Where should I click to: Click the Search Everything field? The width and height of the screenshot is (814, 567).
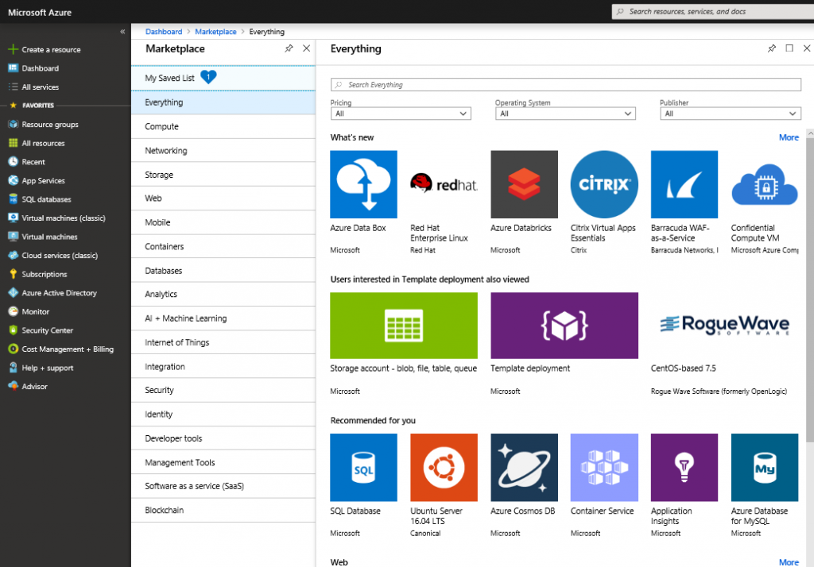point(566,84)
